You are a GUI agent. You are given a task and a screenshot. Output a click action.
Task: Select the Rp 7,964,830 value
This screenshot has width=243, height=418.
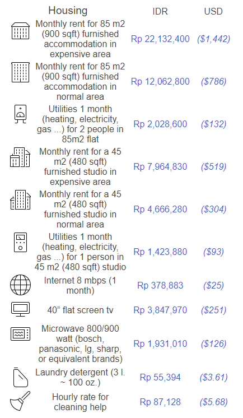(160, 166)
